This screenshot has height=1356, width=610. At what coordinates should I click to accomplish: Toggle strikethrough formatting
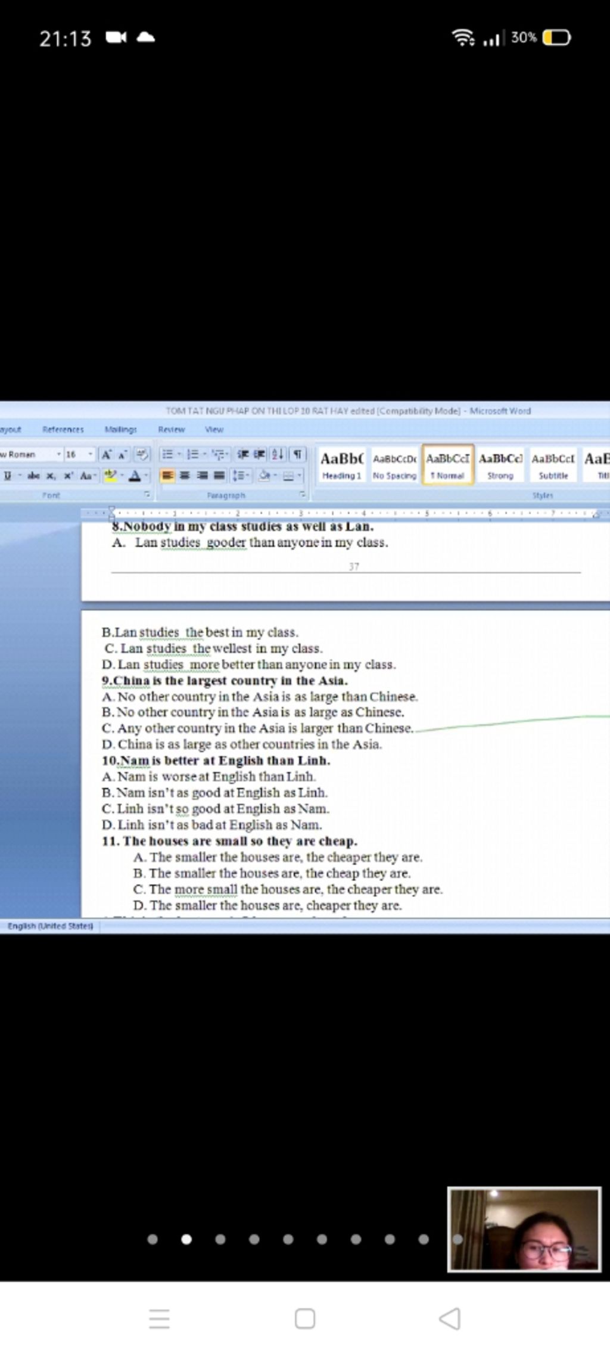(33, 476)
